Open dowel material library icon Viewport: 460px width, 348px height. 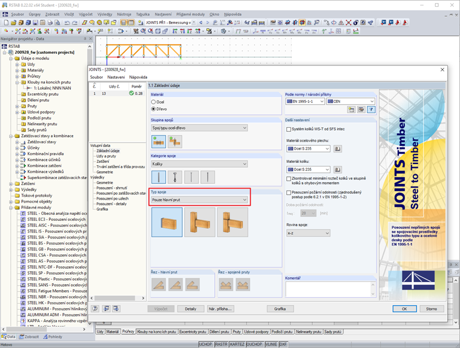tap(338, 169)
